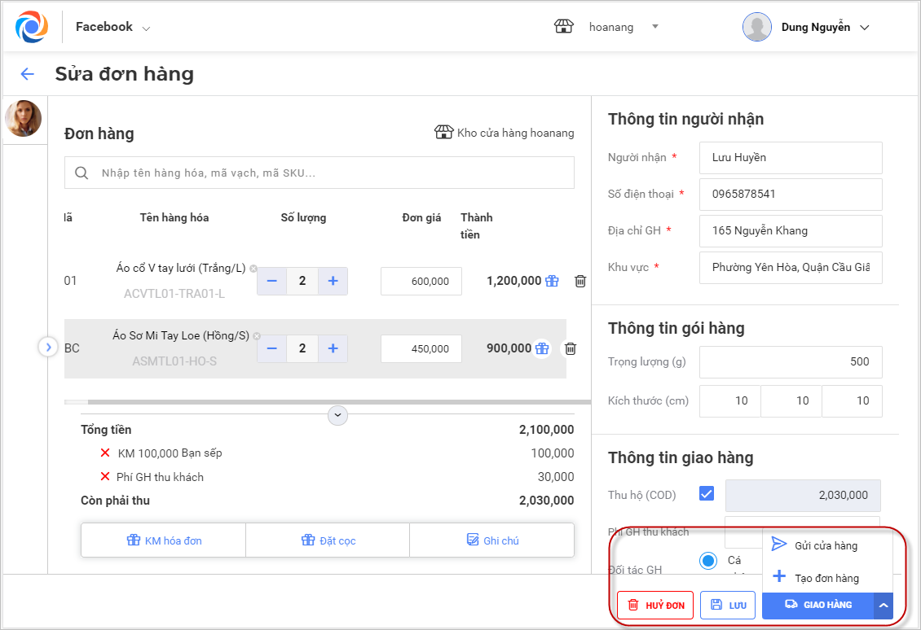
Task: Choose Tạo đơn hàng from the popup menu
Action: pos(826,578)
